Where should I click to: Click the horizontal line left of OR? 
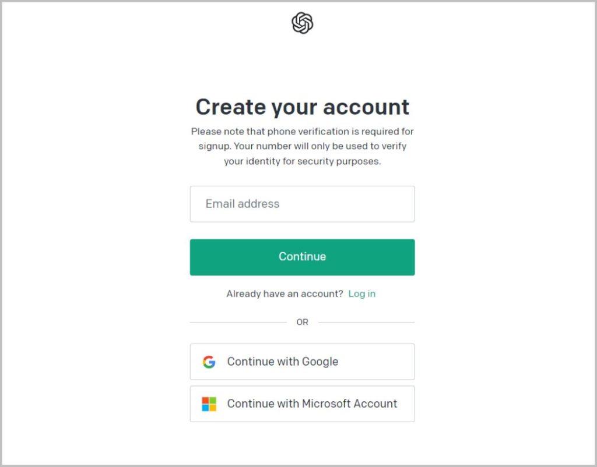click(238, 323)
